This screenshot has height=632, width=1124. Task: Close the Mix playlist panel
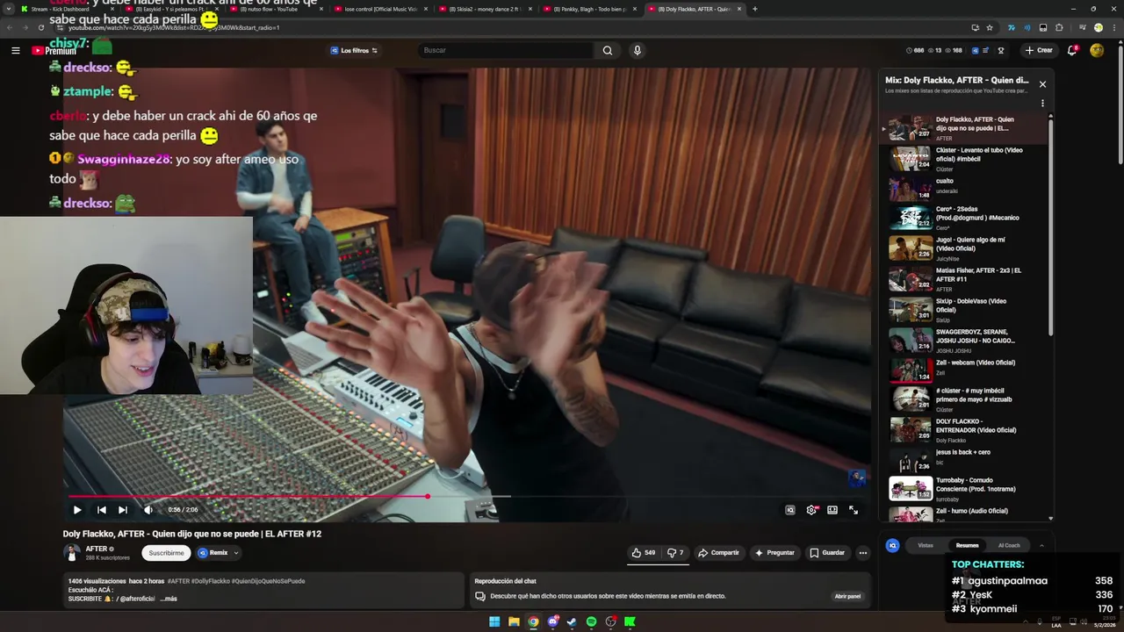pos(1042,84)
